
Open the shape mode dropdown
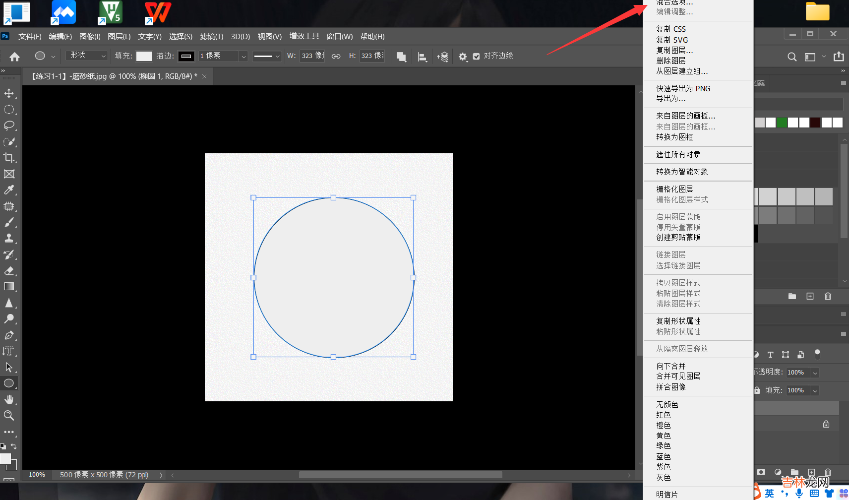pyautogui.click(x=87, y=56)
